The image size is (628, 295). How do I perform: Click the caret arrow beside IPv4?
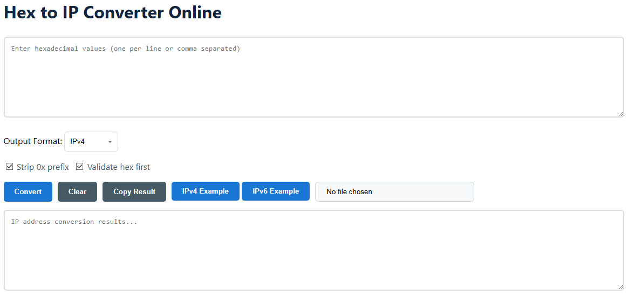pos(110,142)
